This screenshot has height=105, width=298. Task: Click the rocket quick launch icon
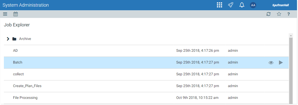[x=231, y=5]
